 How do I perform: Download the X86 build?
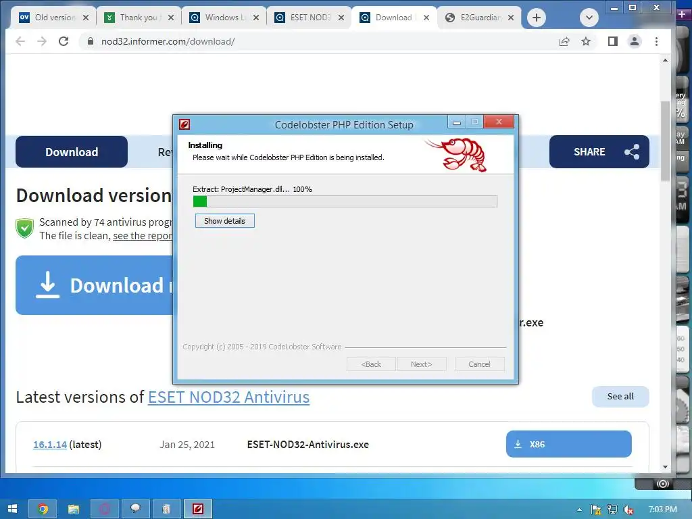pos(568,444)
